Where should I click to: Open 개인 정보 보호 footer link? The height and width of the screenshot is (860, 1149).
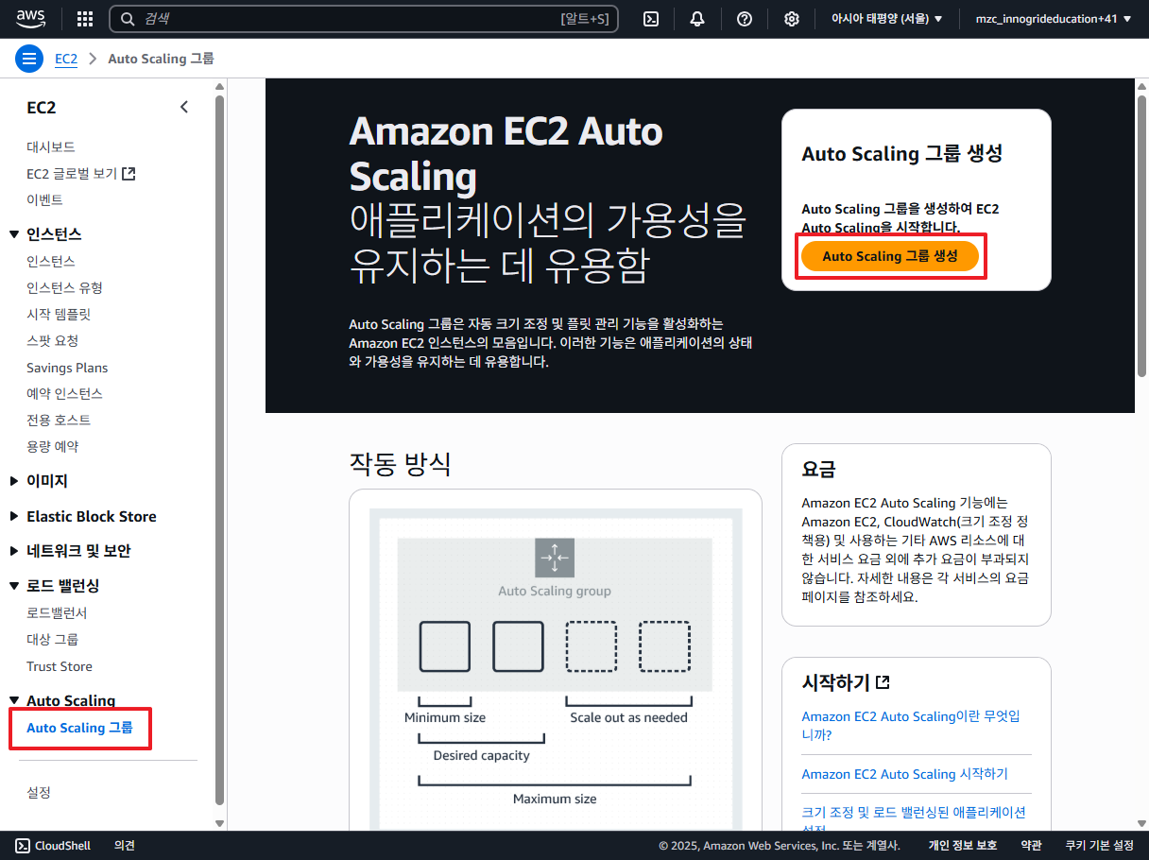coord(962,846)
